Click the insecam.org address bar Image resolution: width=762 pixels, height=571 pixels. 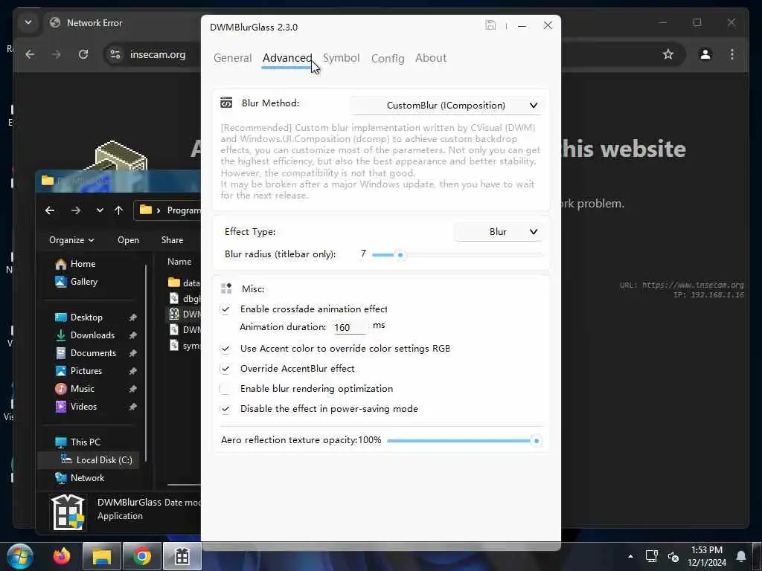click(158, 54)
